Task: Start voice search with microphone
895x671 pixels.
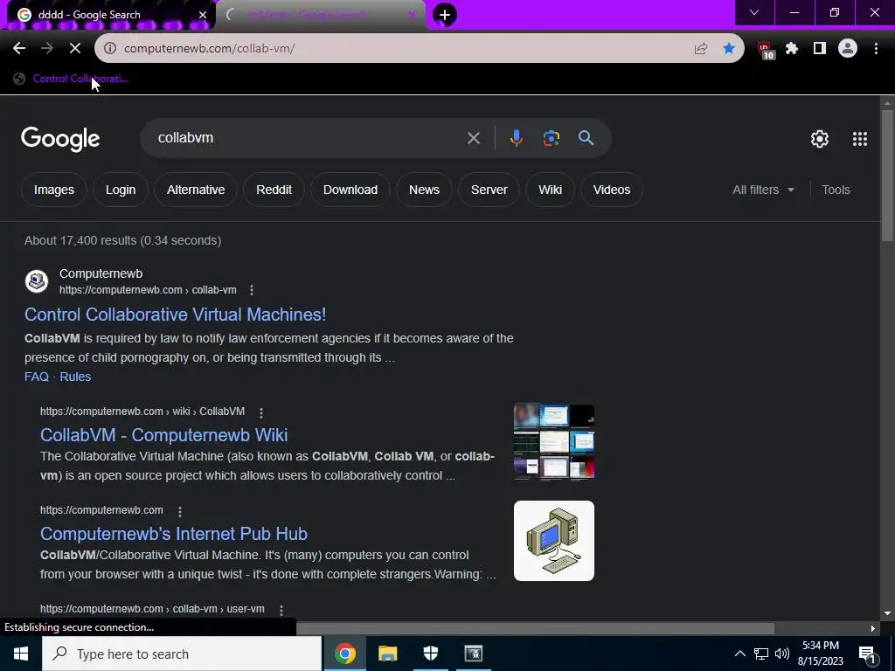Action: tap(516, 138)
